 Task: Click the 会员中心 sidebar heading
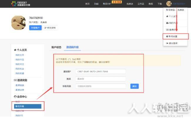[x=22, y=97]
